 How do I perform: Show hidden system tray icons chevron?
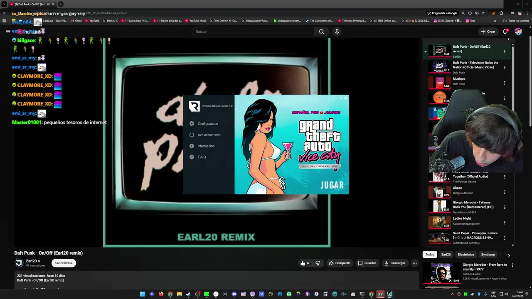(x=452, y=294)
